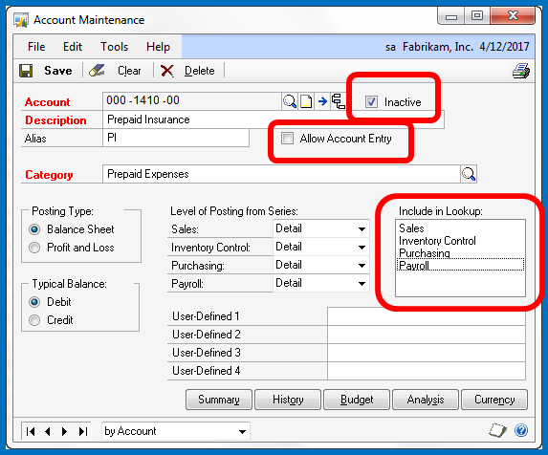The width and height of the screenshot is (548, 455).
Task: Click the account lookup magnifier icon
Action: [x=290, y=101]
